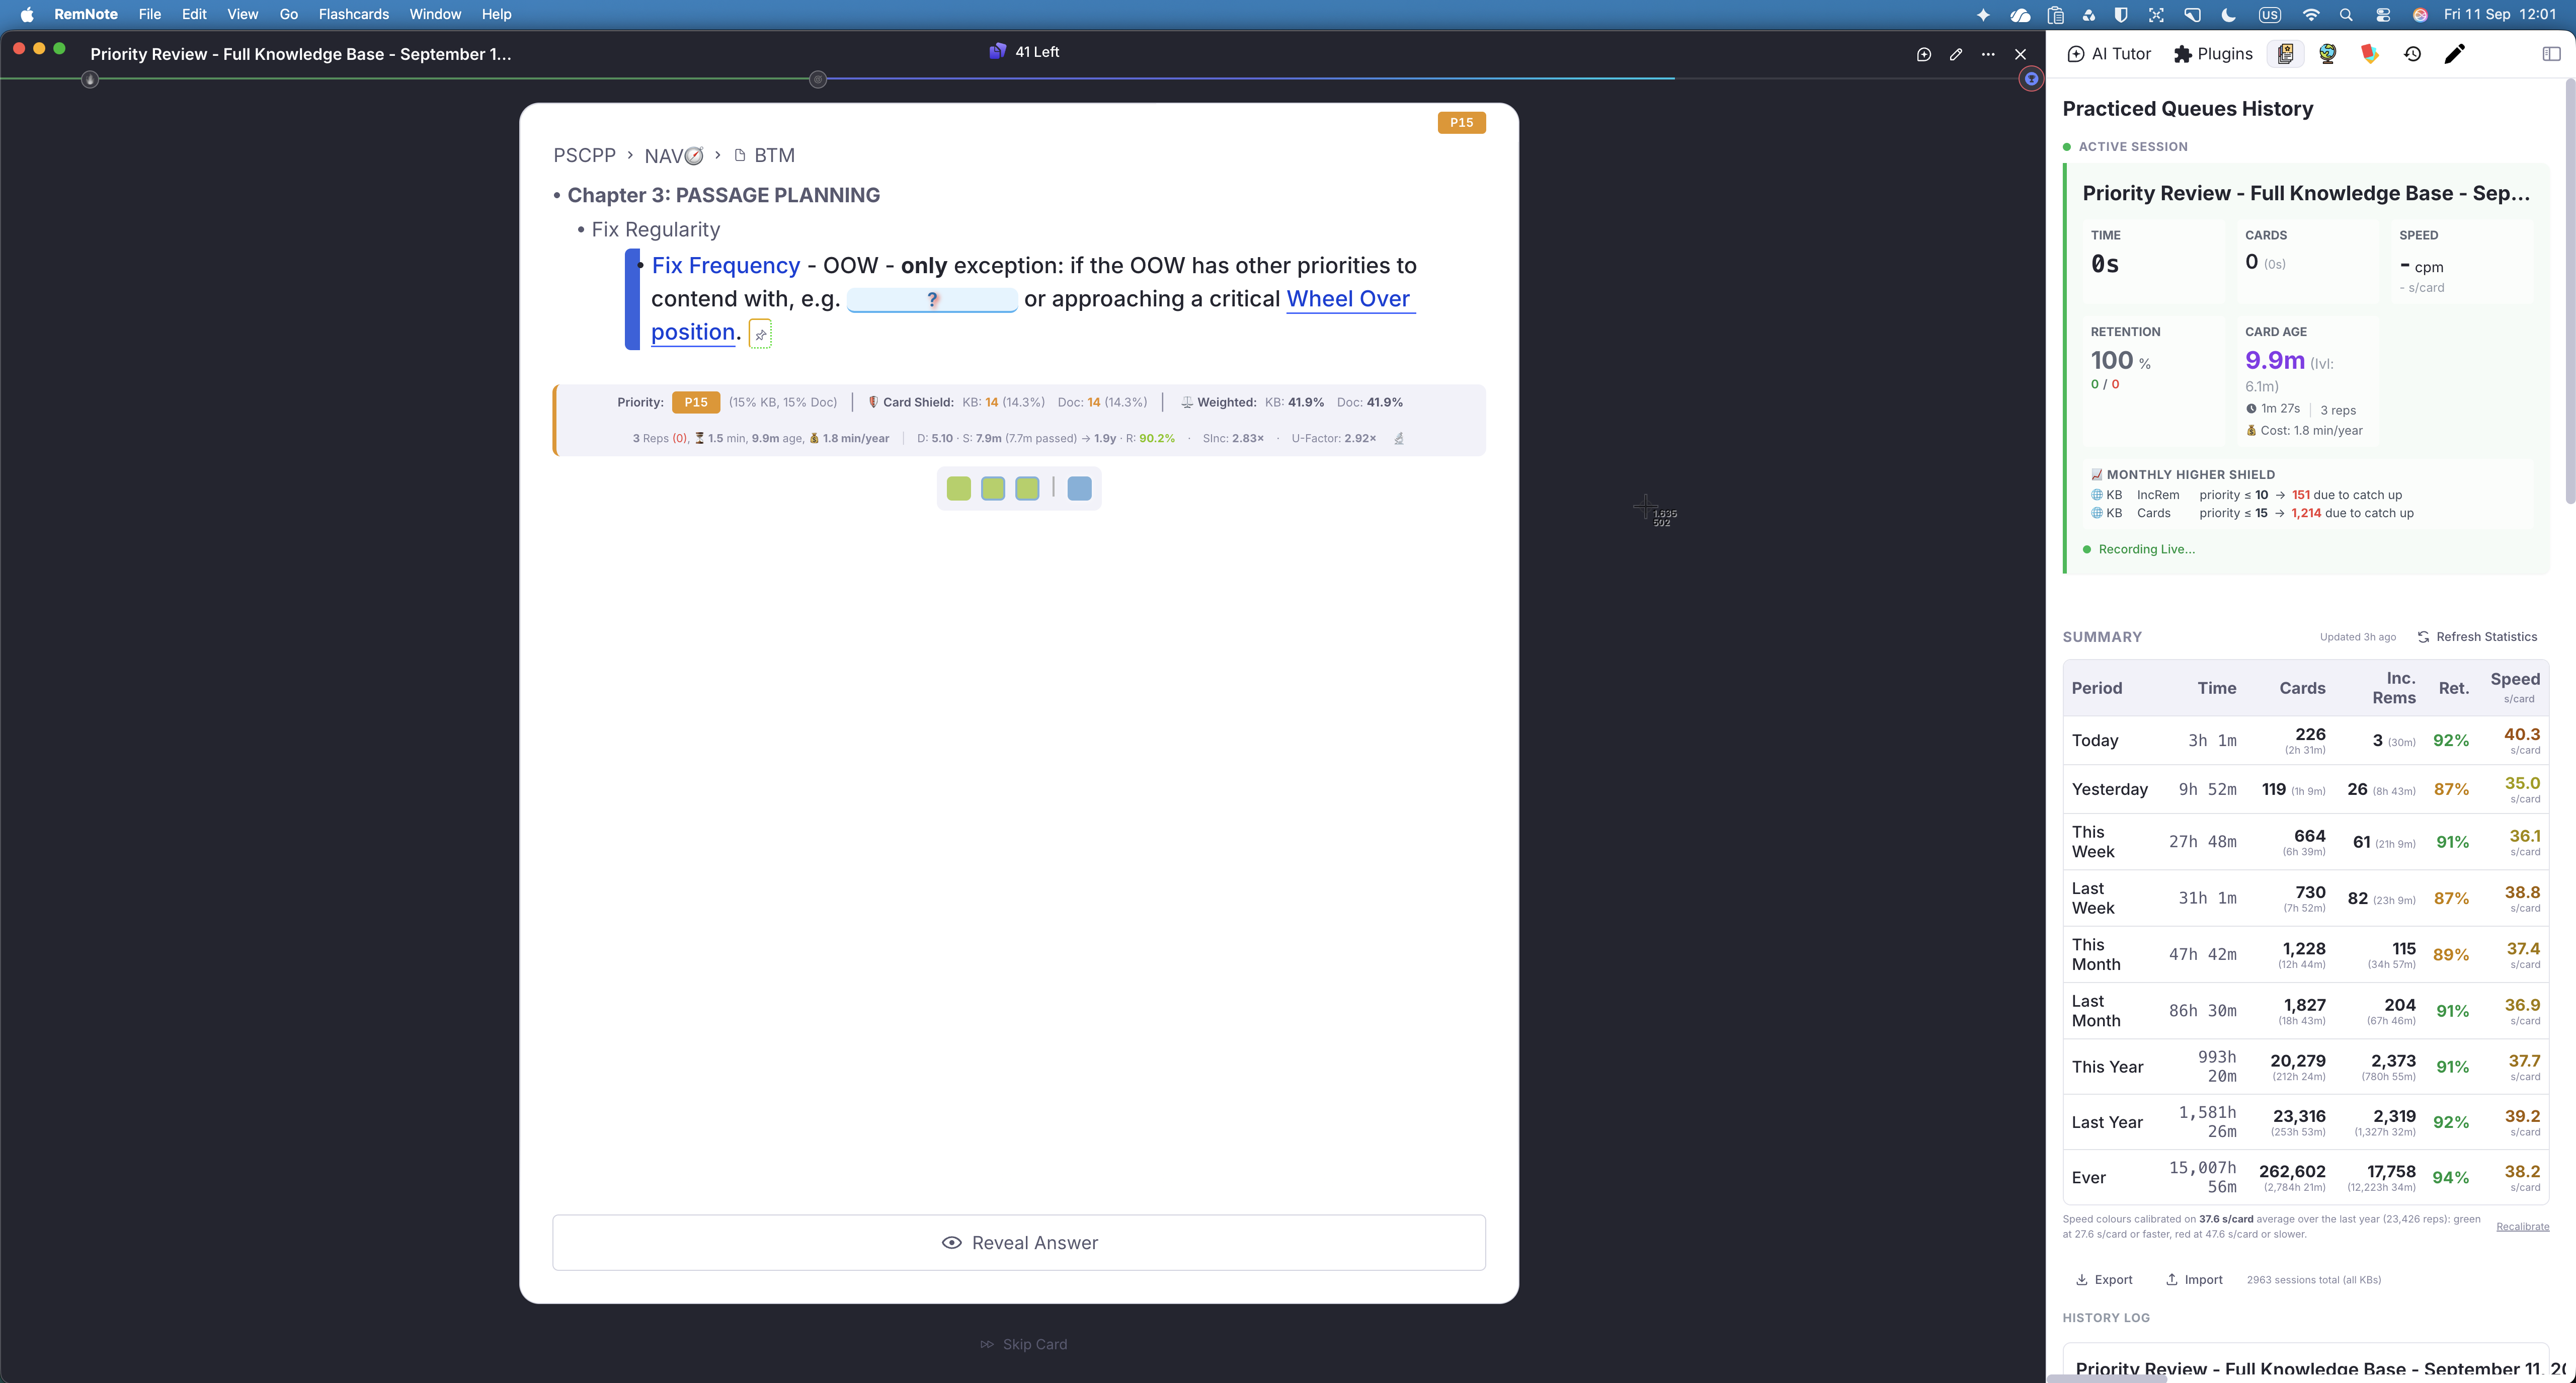Refresh Statistics in Summary section
2576x1383 pixels.
[x=2477, y=637]
